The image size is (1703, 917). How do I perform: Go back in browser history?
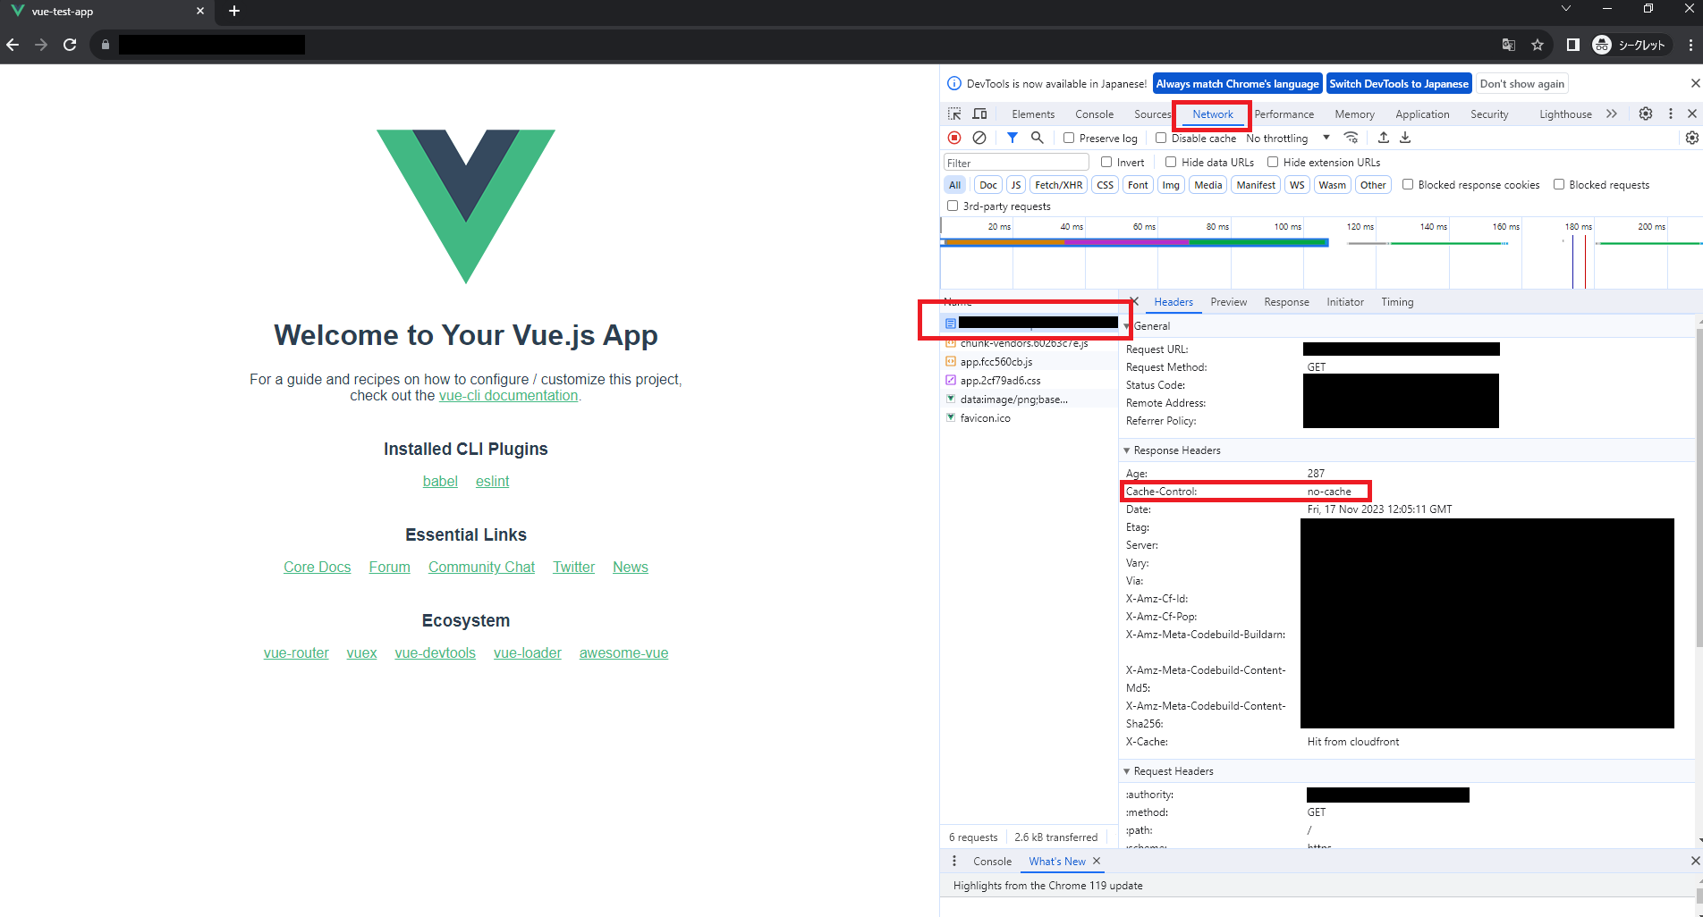click(x=13, y=45)
